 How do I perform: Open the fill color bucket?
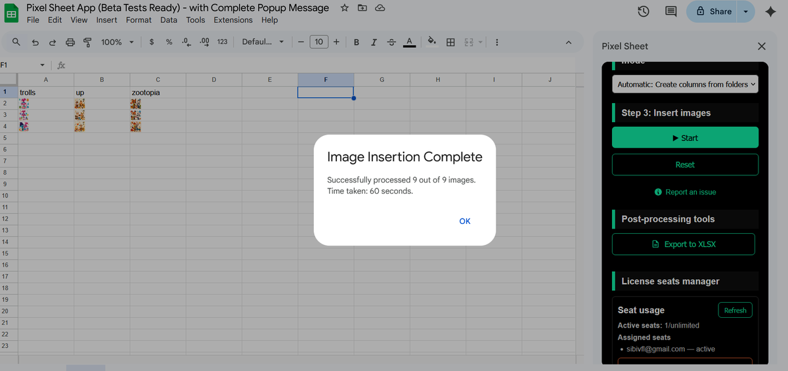pyautogui.click(x=431, y=42)
